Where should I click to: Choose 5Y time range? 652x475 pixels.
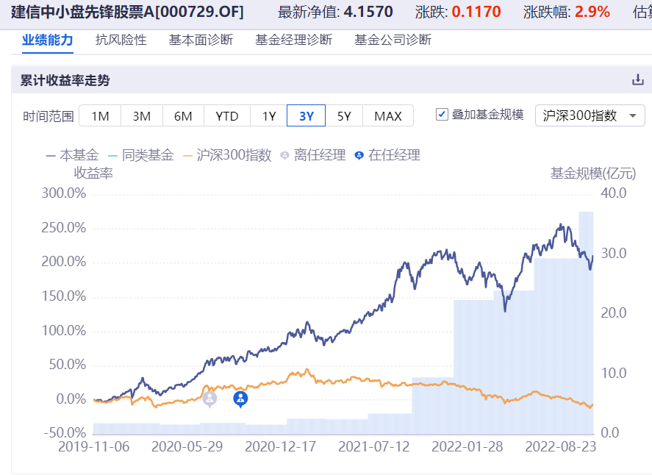(344, 115)
